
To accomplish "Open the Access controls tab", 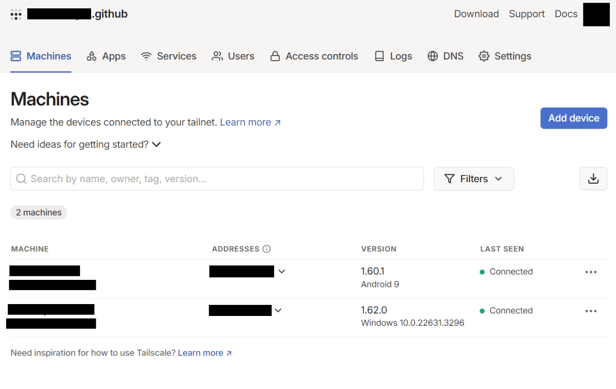I will [314, 56].
